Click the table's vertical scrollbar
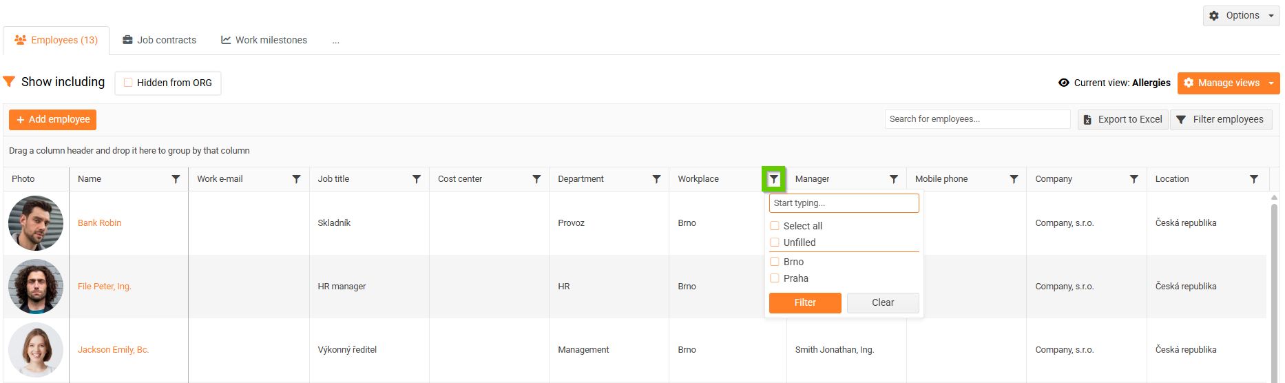1285x383 pixels. [x=1274, y=276]
